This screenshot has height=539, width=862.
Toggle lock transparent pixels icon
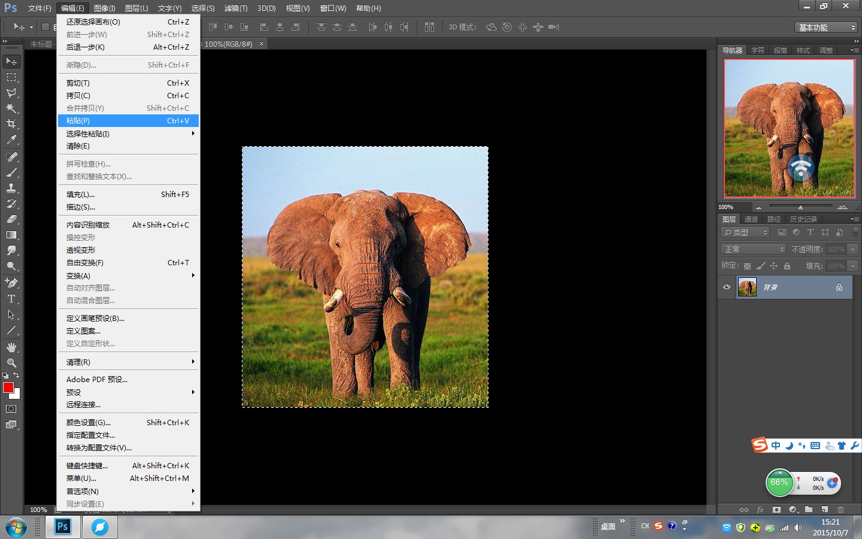[747, 266]
